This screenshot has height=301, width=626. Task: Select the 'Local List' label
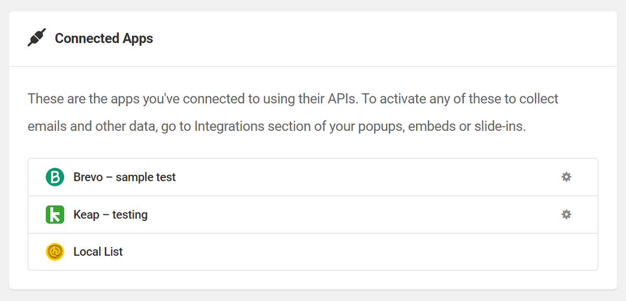click(x=98, y=252)
